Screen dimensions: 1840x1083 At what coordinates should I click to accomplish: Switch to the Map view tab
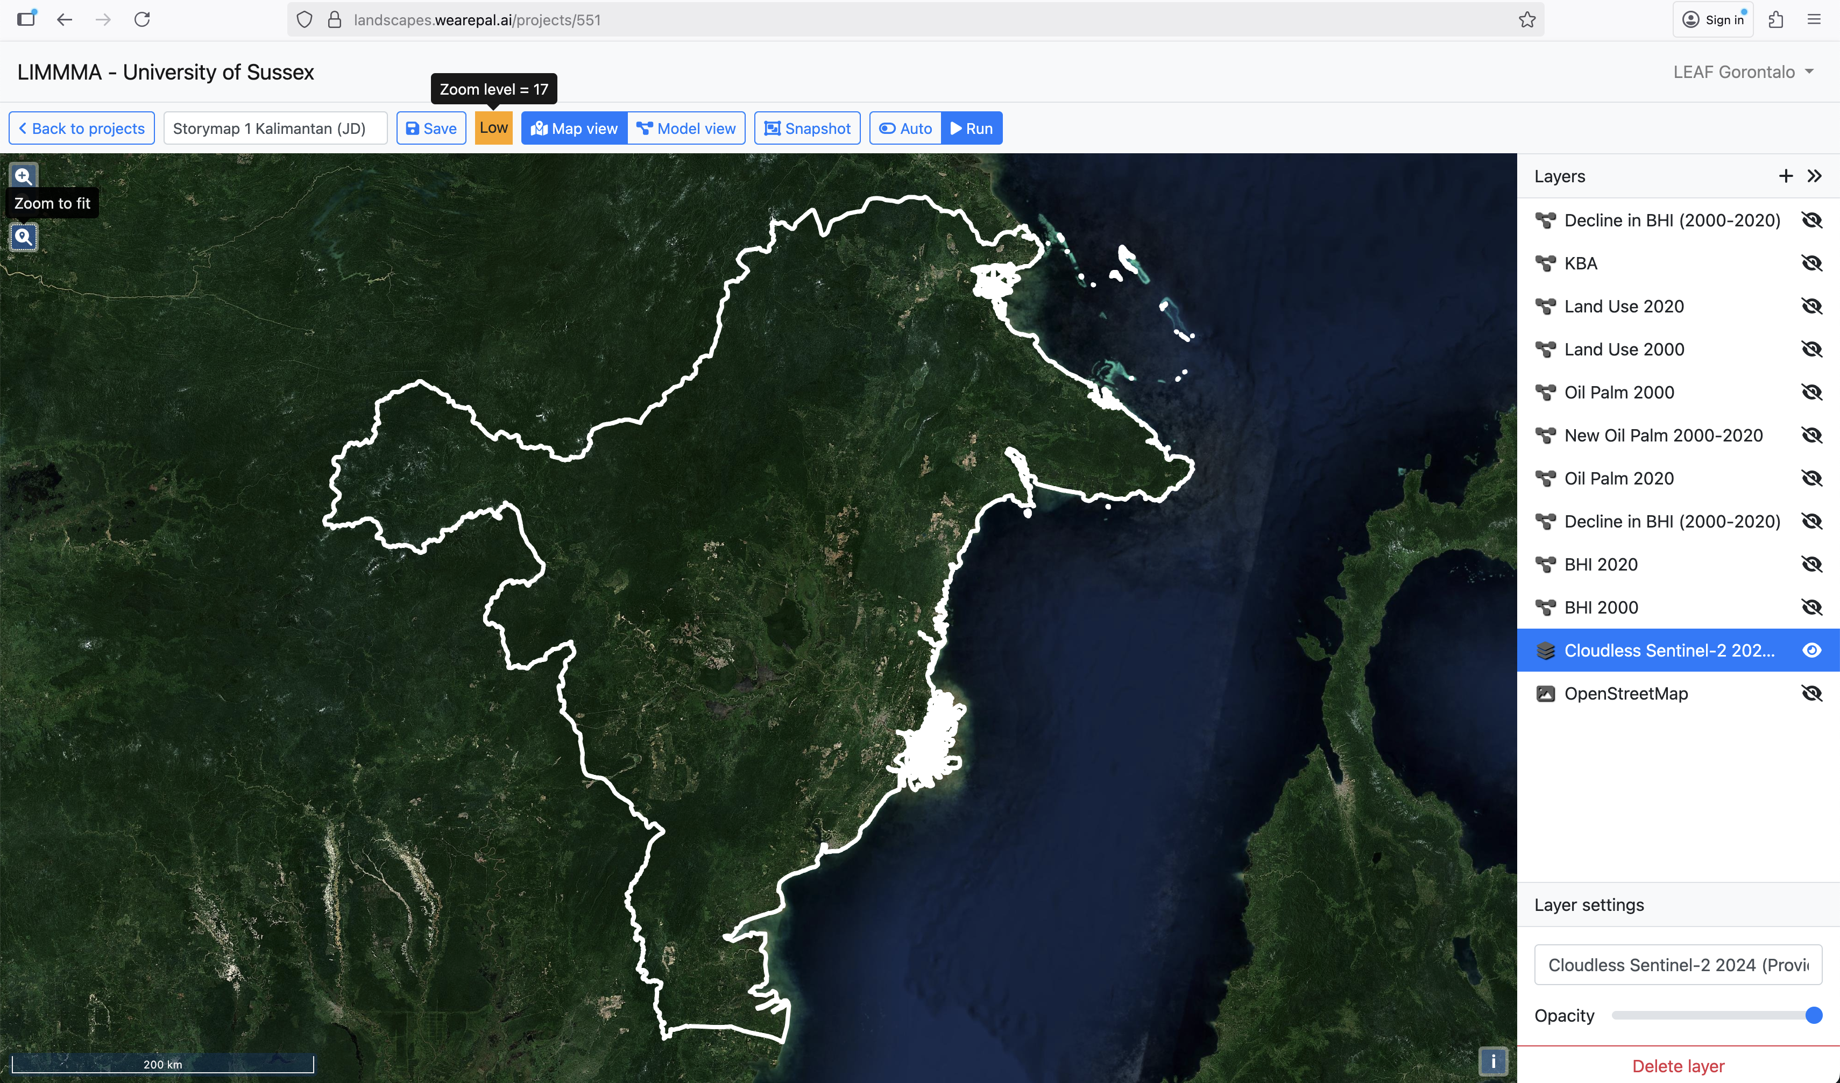575,129
